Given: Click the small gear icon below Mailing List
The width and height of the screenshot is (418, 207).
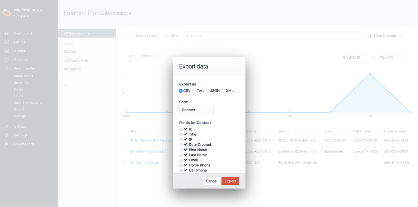Looking at the screenshot, I should point(65,85).
